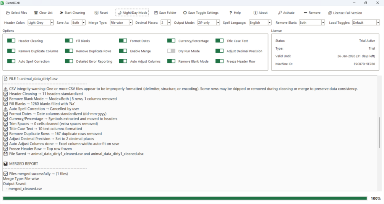
Task: Click the Help question mark icon
Action: [230, 13]
